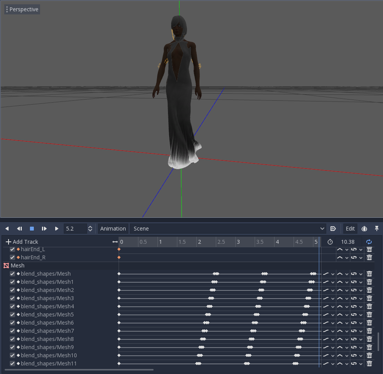The image size is (383, 374).
Task: Open the Scene animation dropdown
Action: 228,229
